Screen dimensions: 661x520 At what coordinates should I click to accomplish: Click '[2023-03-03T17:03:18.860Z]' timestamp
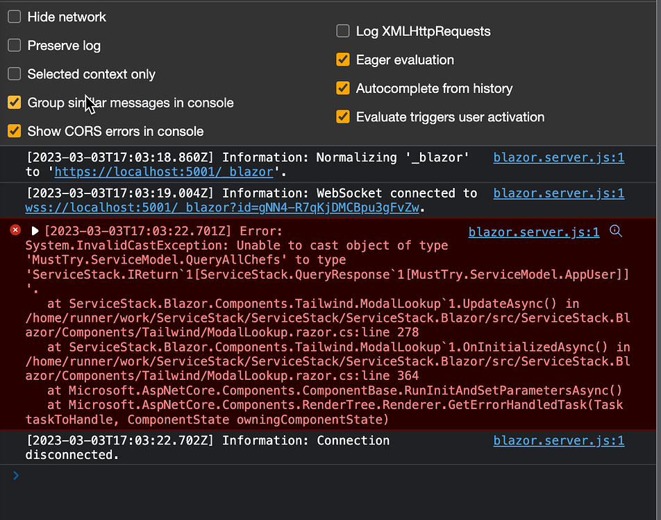point(121,157)
